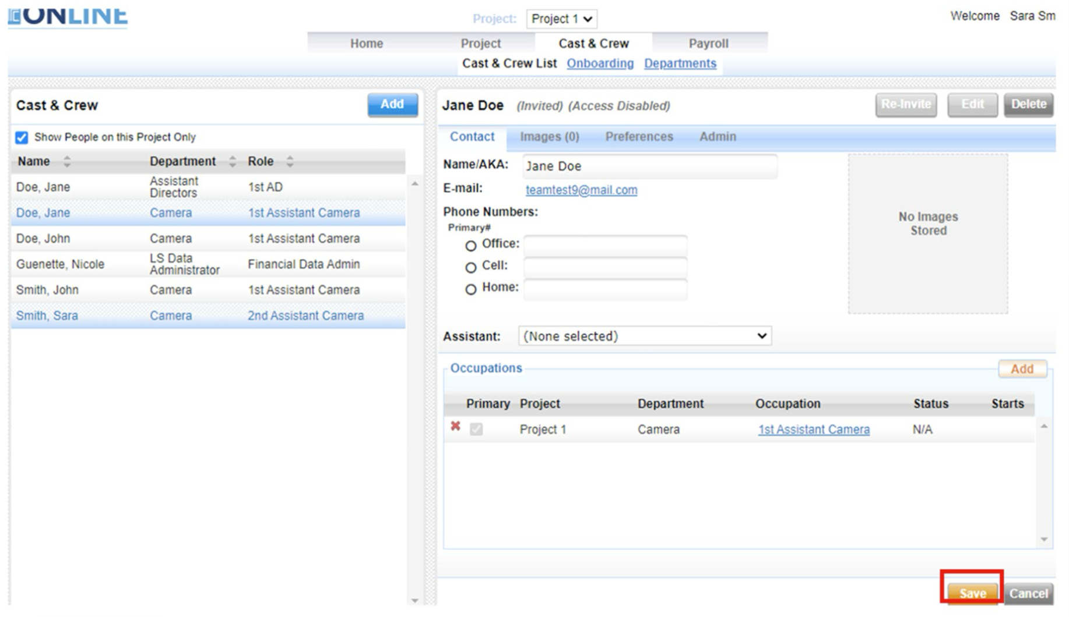The width and height of the screenshot is (1069, 617).
Task: Click the 2nd Assistant Camera role cell
Action: point(305,315)
